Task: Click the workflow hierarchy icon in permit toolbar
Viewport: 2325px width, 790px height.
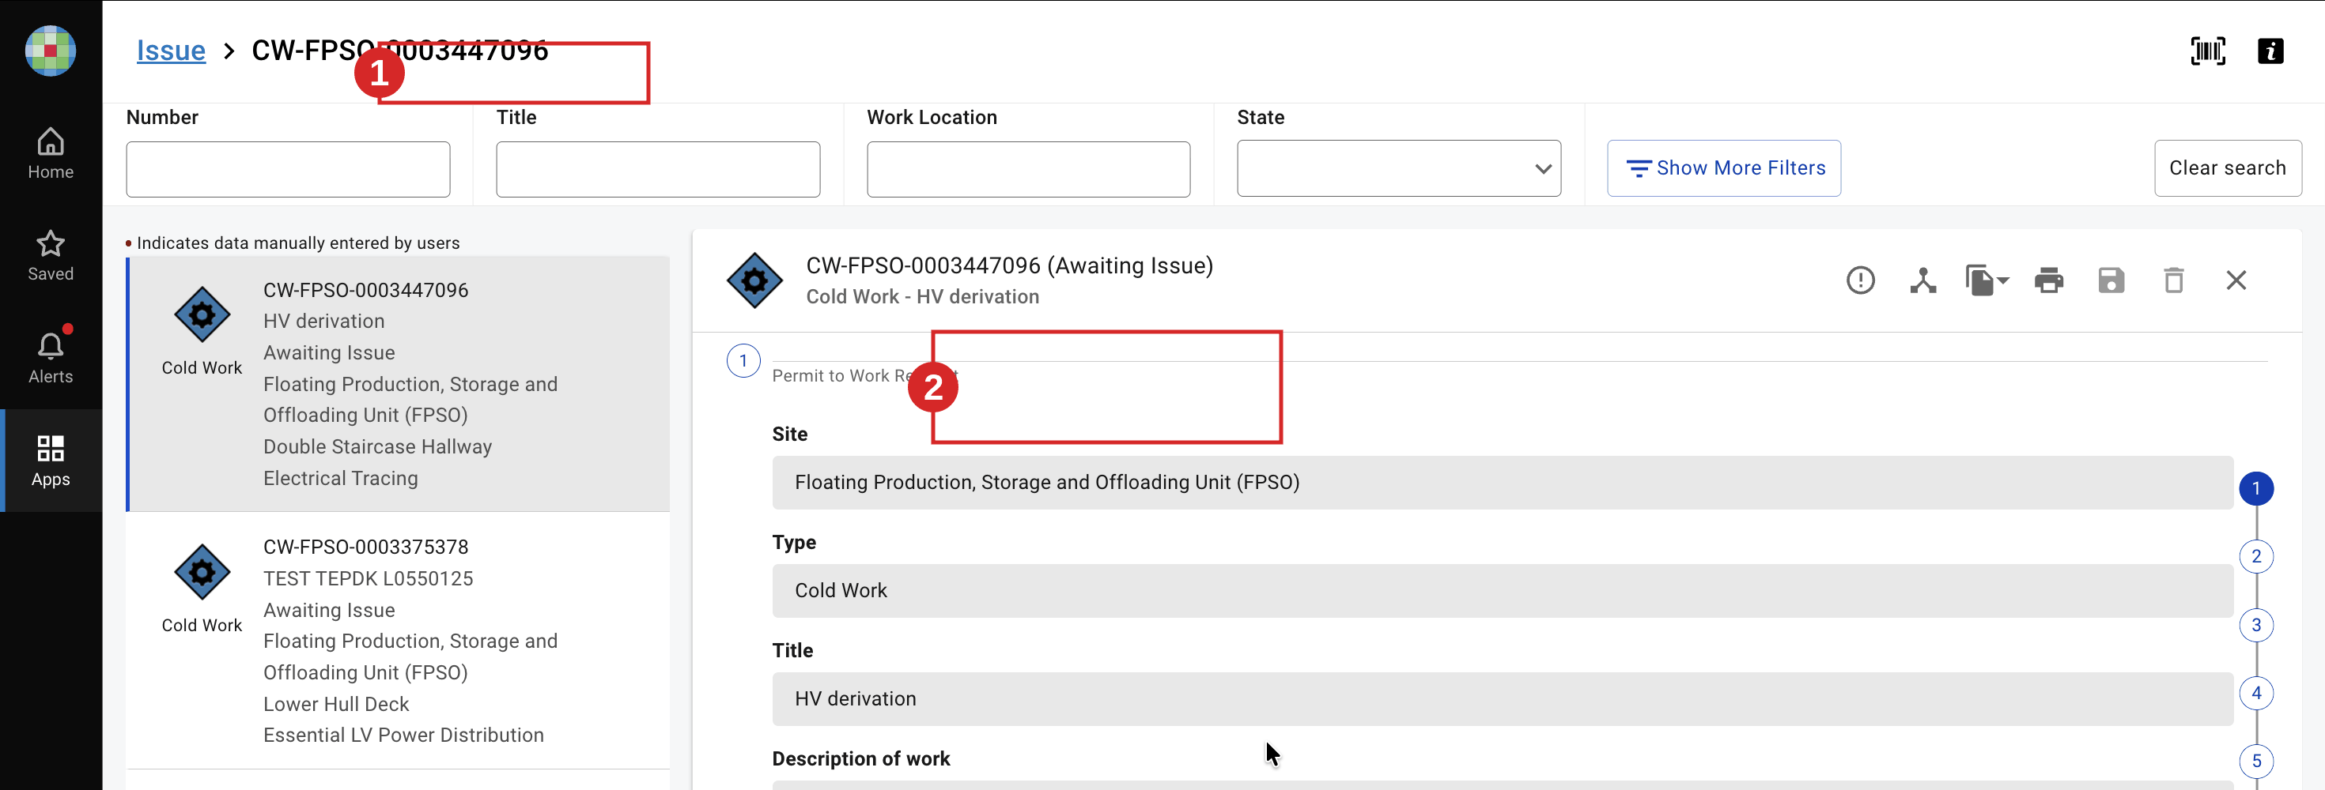Action: (x=1922, y=280)
